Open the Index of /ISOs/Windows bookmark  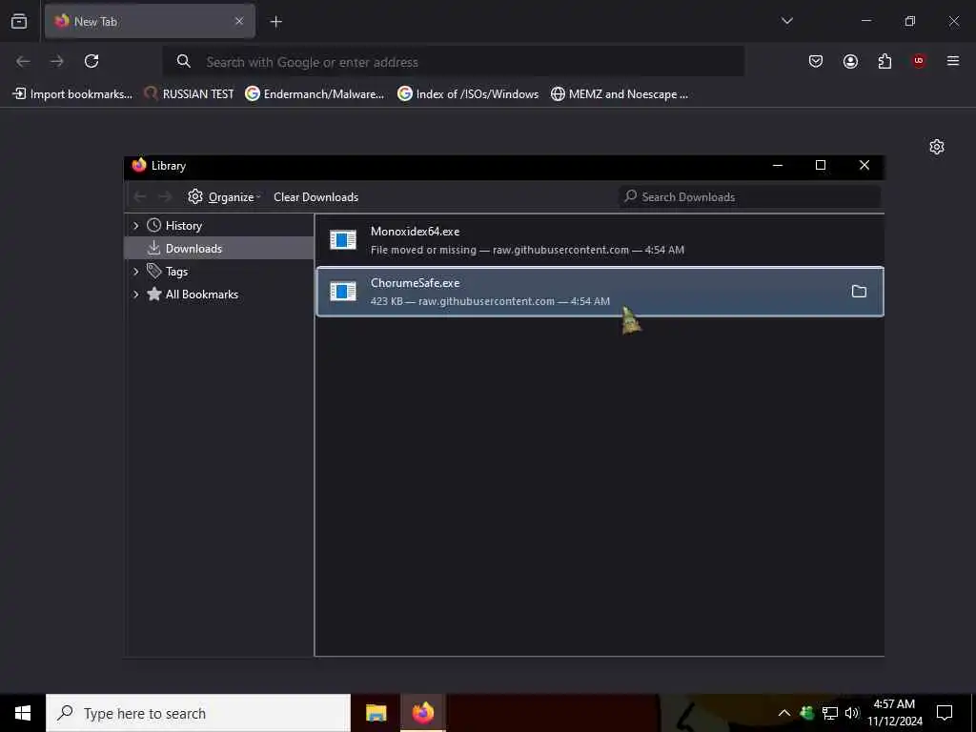468,94
